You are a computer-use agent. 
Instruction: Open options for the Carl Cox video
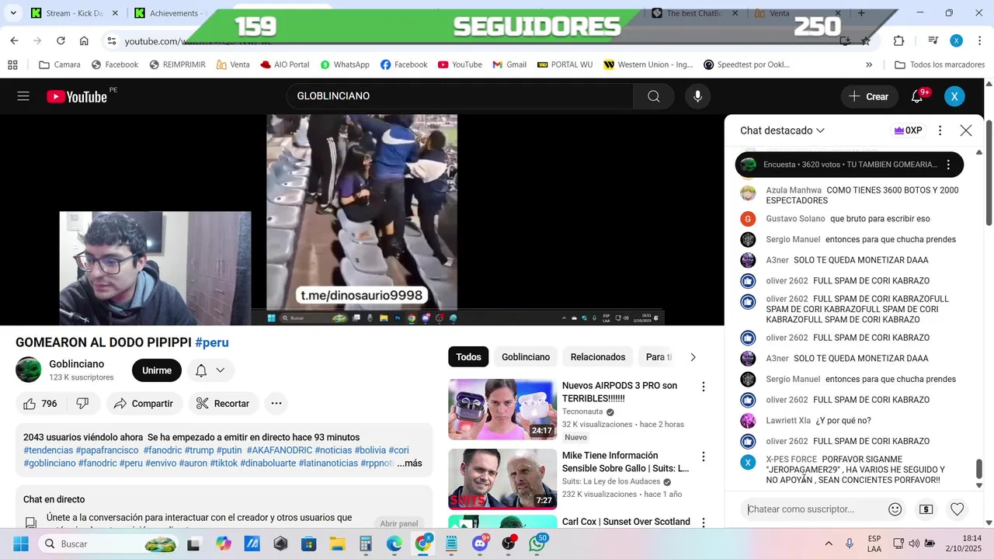pyautogui.click(x=704, y=523)
